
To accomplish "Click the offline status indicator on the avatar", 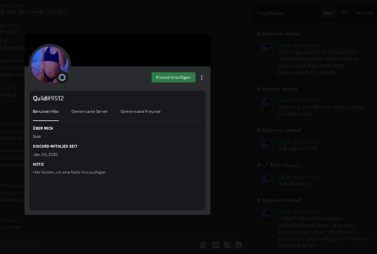I will pos(62,77).
